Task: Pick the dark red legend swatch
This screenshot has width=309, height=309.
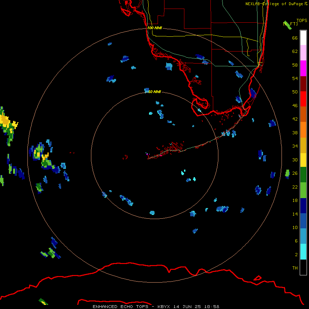Action: (303, 83)
